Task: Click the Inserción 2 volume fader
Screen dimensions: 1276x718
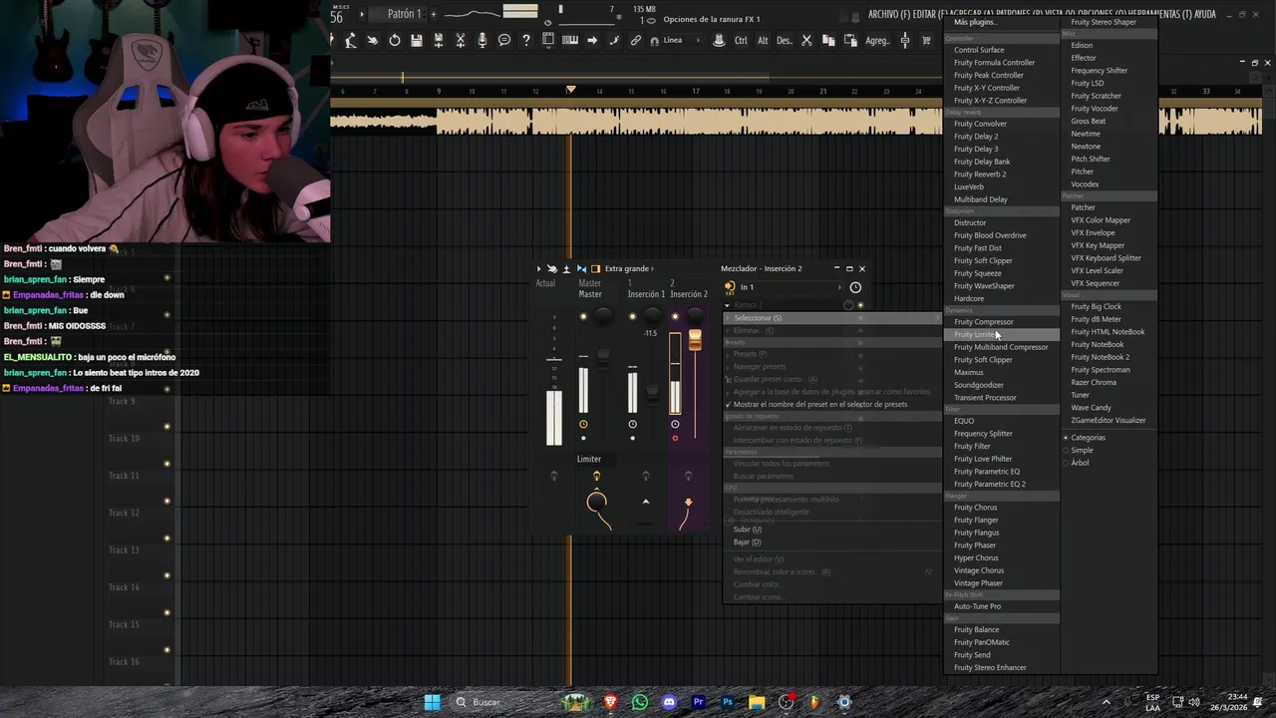Action: [694, 341]
